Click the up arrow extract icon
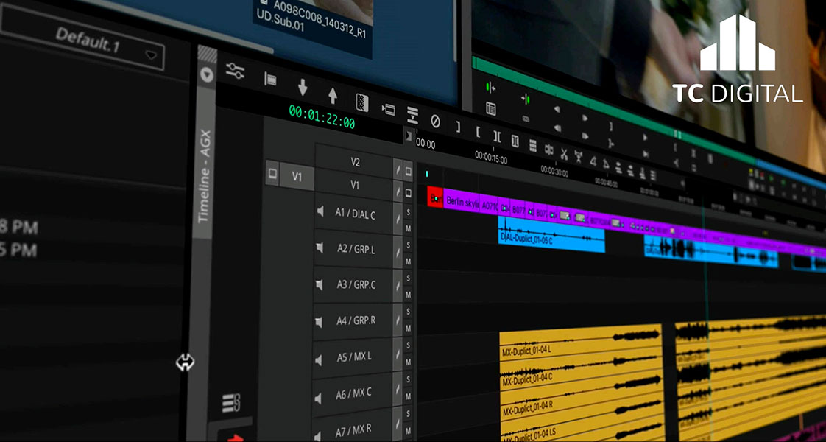This screenshot has height=442, width=826. click(333, 95)
